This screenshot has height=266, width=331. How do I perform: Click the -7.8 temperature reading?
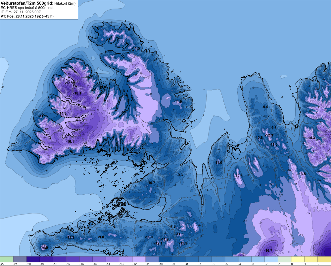(173, 227)
